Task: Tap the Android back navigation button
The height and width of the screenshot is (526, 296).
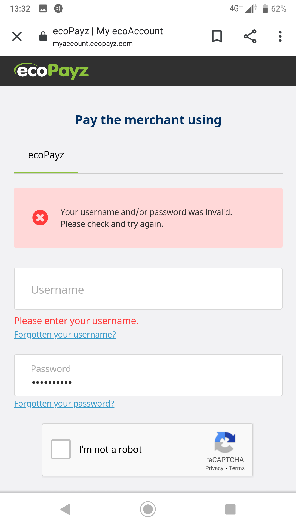Action: point(66,509)
